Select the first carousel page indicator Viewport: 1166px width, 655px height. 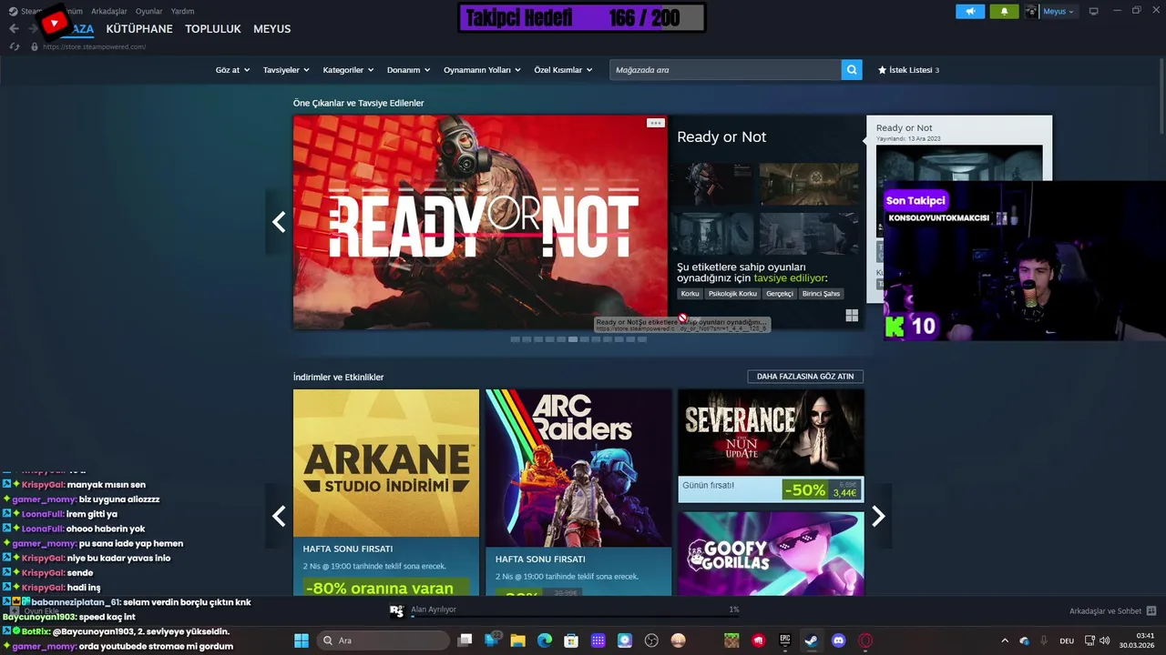click(515, 339)
